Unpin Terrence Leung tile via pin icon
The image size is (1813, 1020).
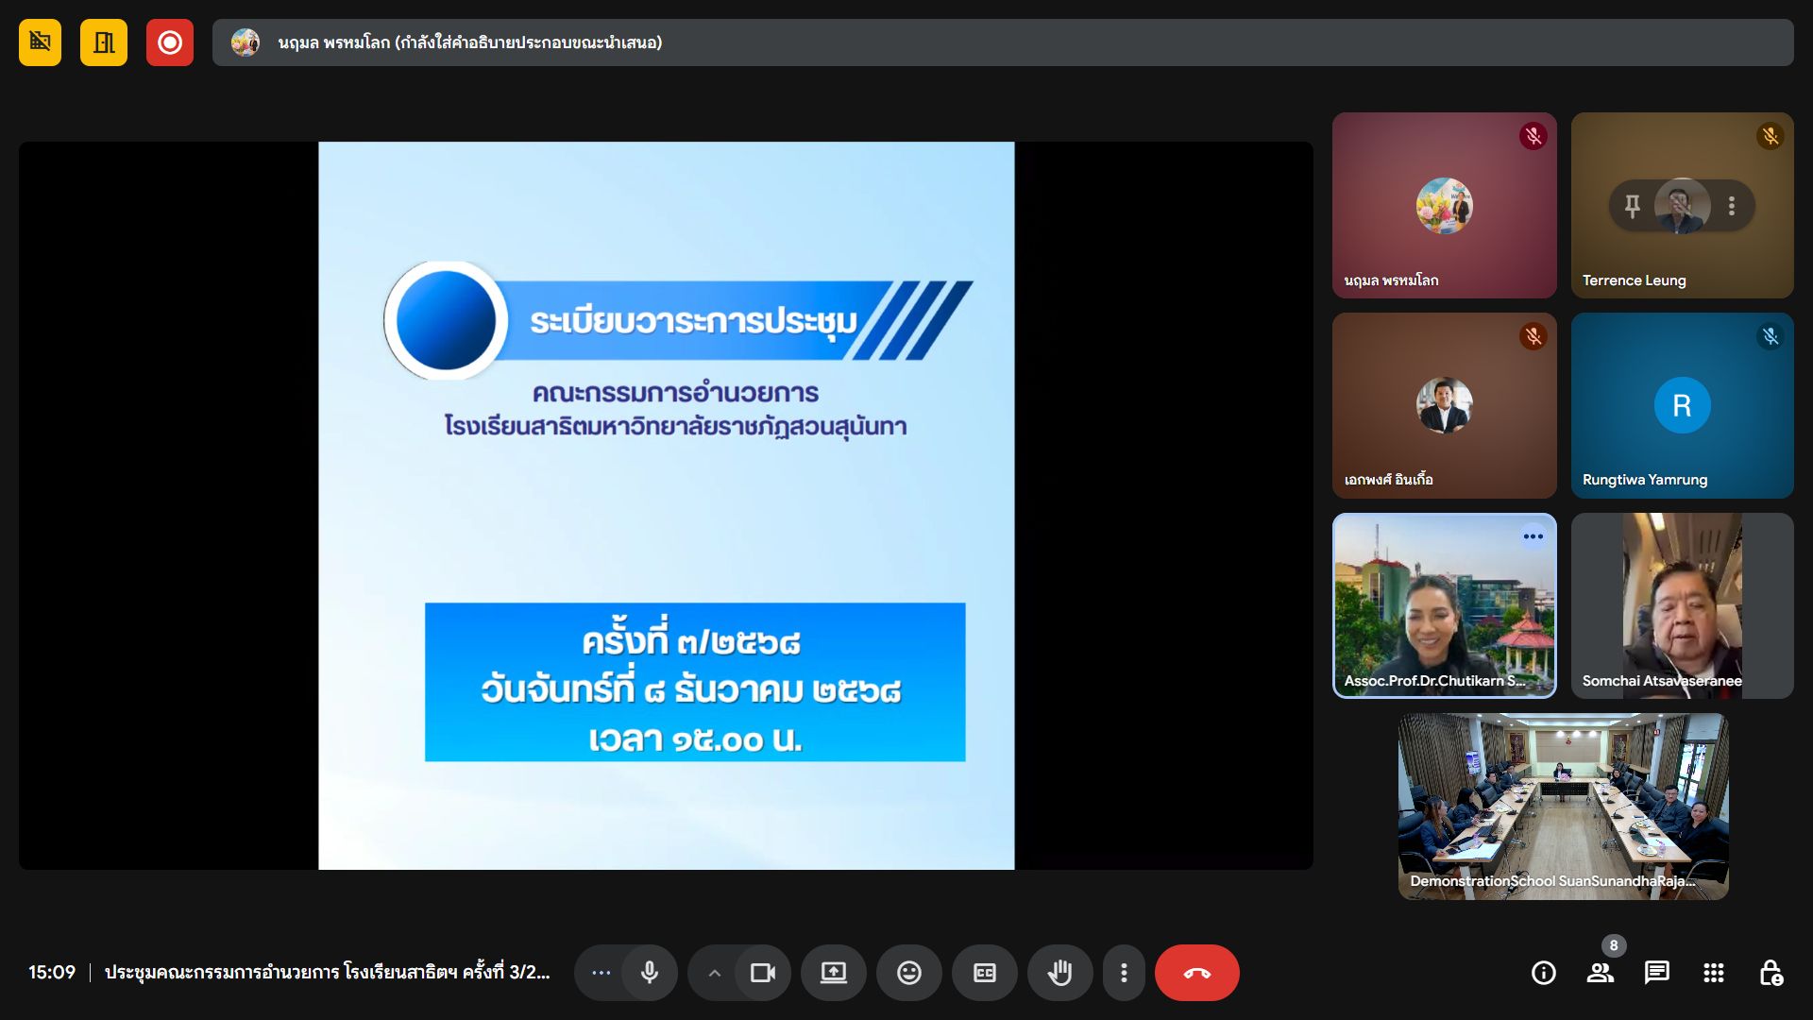[x=1632, y=206]
